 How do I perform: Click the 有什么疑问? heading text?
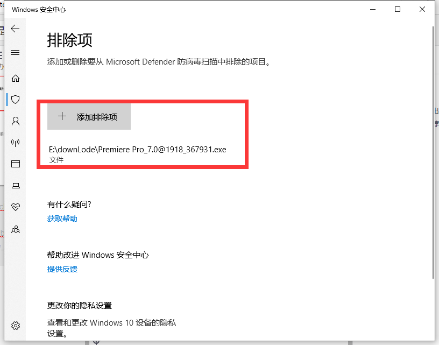pyautogui.click(x=69, y=204)
